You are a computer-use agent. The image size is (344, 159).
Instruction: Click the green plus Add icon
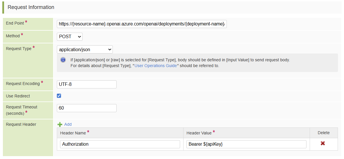[60, 124]
